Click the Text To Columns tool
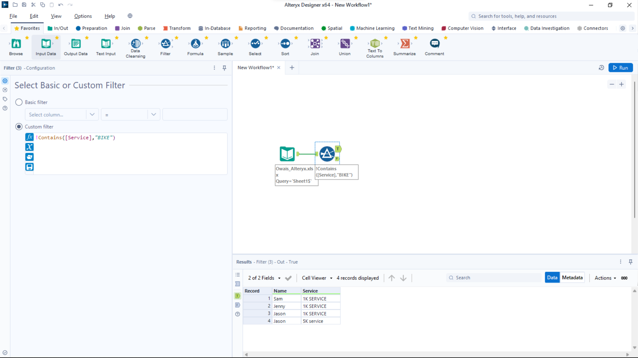The image size is (638, 358). pyautogui.click(x=375, y=44)
